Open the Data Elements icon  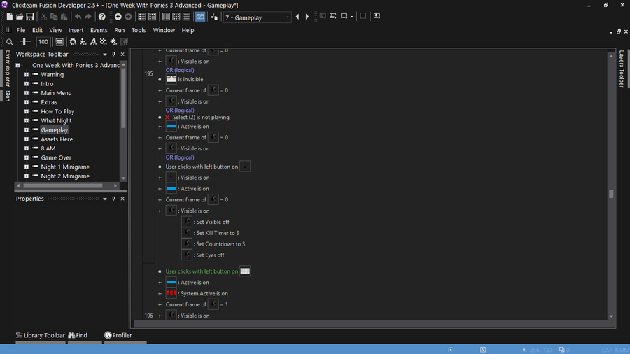pyautogui.click(x=214, y=17)
